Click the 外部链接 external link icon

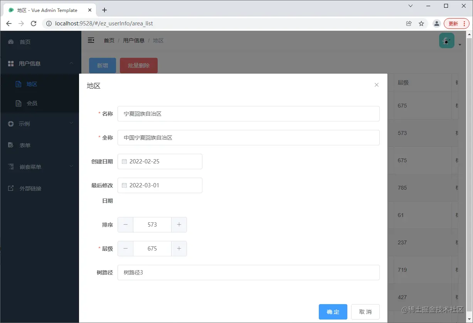[x=11, y=188]
